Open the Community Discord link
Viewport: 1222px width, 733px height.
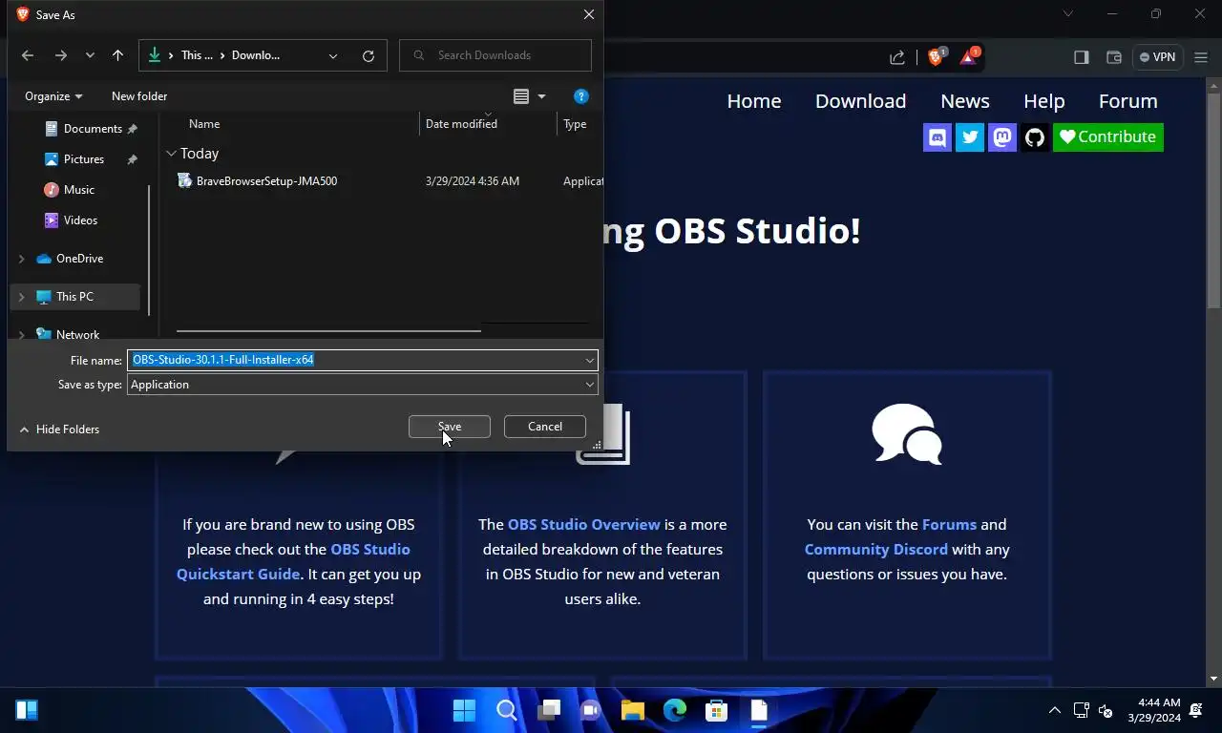click(x=876, y=550)
